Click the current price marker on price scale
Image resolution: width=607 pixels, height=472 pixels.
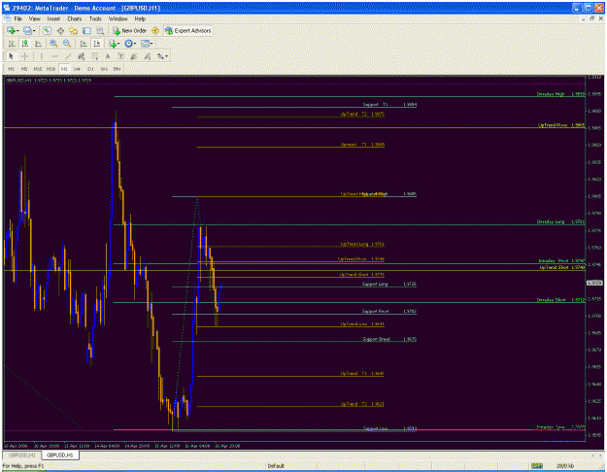point(594,283)
